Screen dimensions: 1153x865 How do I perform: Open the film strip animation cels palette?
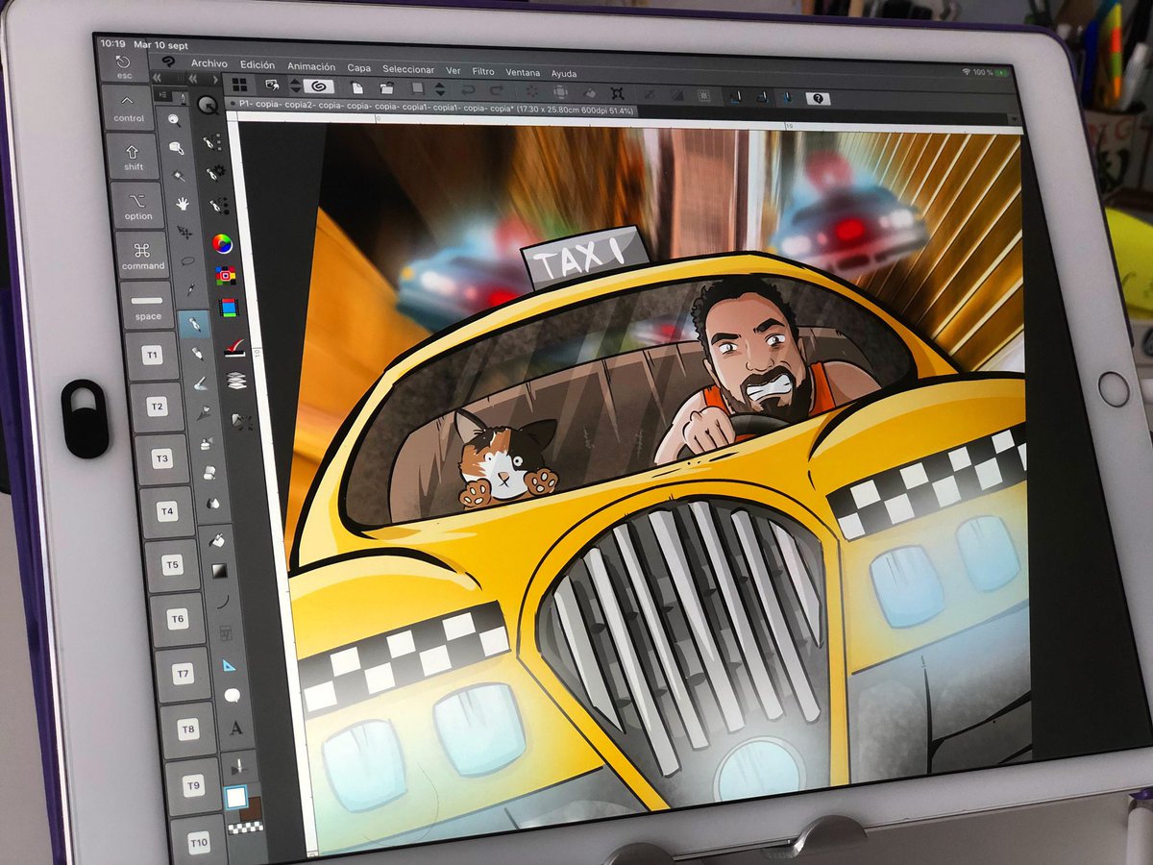(x=228, y=309)
